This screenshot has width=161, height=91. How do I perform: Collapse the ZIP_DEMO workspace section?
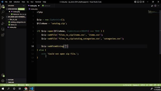click(16, 17)
